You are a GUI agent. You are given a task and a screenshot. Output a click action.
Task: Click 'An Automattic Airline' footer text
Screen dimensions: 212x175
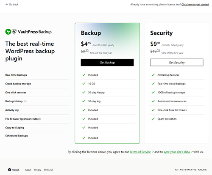point(191,170)
